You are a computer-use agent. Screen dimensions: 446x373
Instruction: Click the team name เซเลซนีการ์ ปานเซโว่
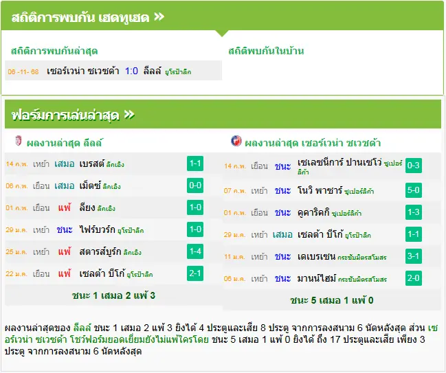click(x=339, y=162)
